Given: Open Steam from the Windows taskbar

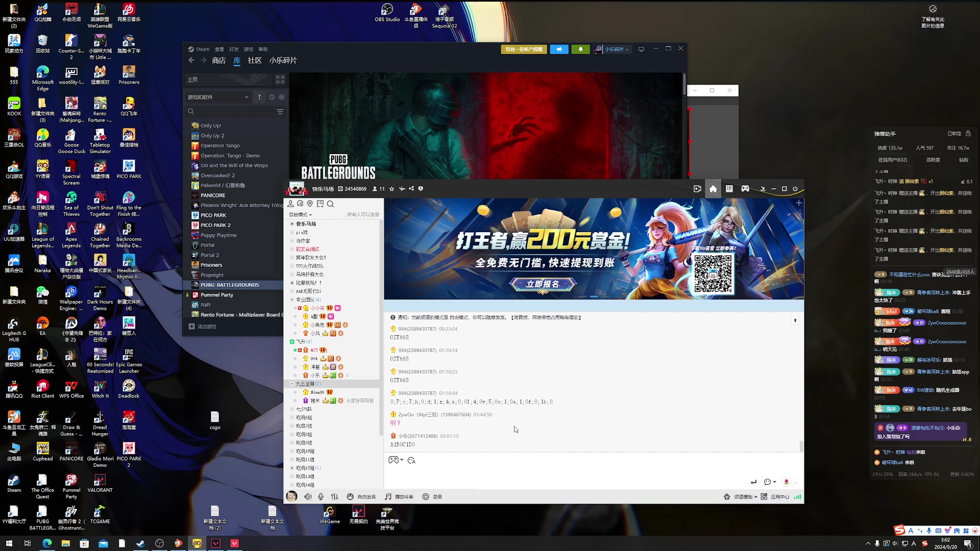Looking at the screenshot, I should [140, 543].
